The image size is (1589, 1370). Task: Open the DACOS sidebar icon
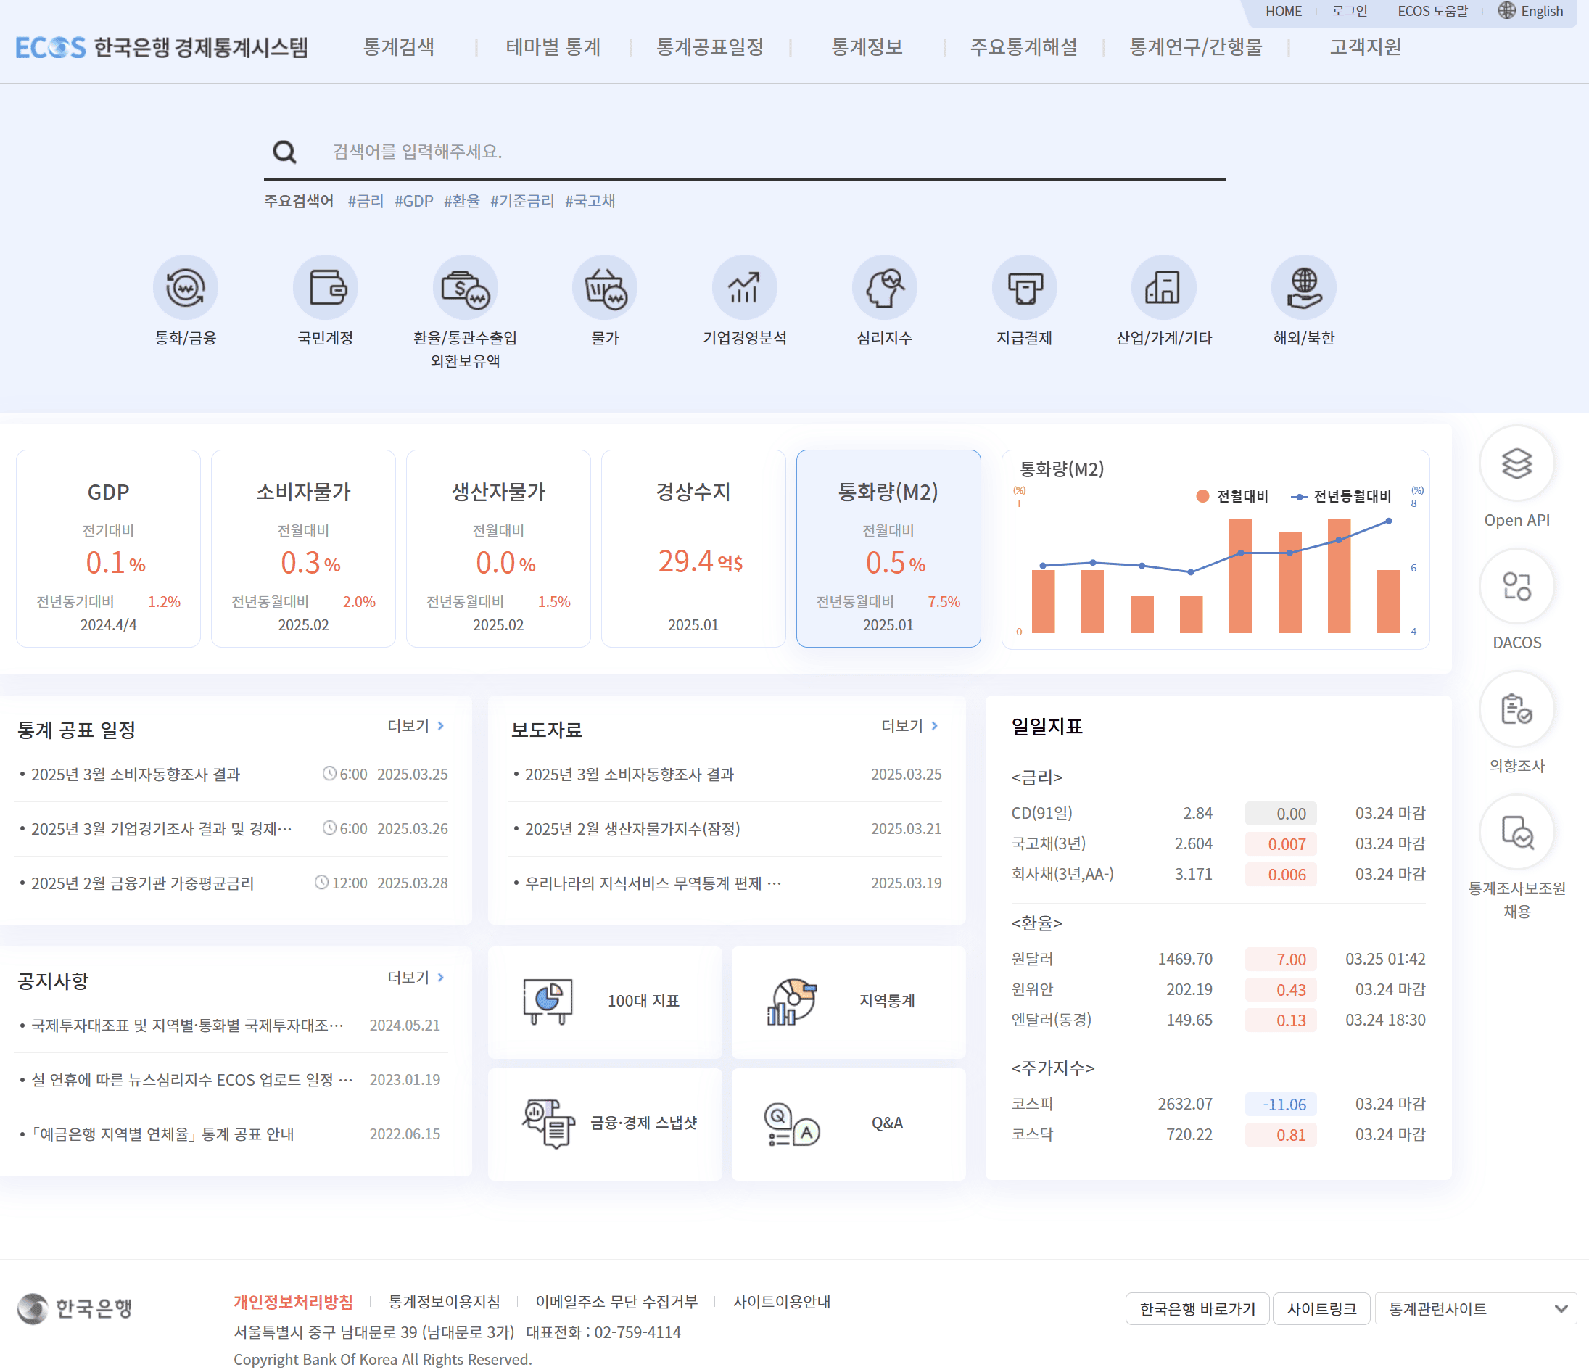pyautogui.click(x=1516, y=587)
